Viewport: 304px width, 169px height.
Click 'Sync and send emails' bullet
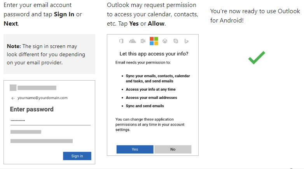pos(145,106)
